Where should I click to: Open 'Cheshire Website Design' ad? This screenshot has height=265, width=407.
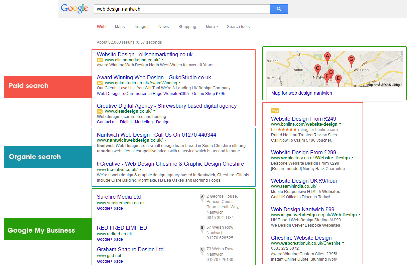(301, 238)
